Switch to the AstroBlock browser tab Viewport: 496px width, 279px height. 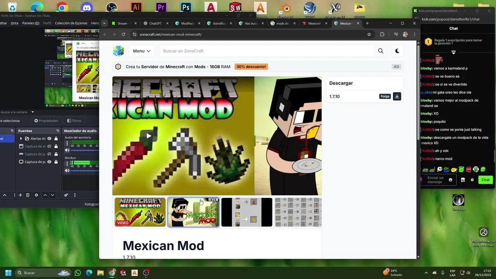pos(219,23)
